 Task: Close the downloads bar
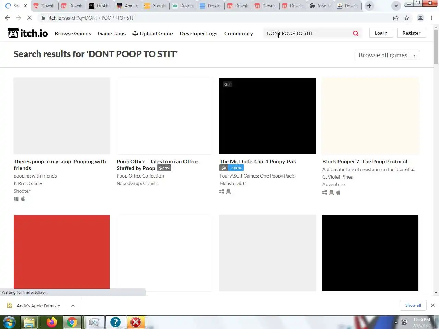[433, 305]
